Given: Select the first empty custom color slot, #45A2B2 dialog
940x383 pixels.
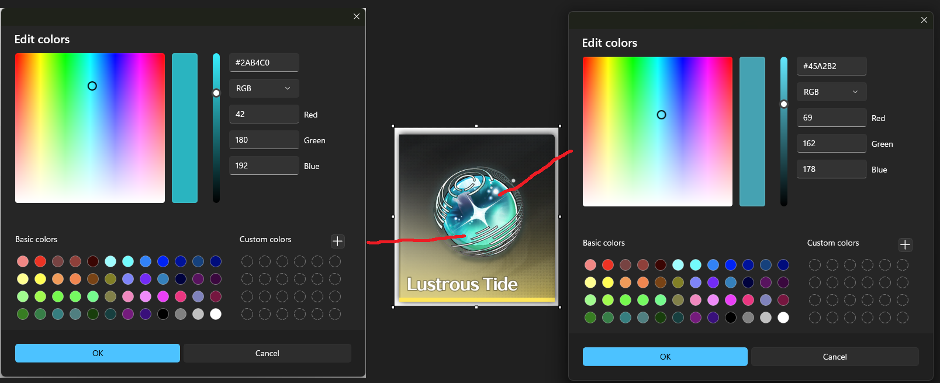Looking at the screenshot, I should [815, 265].
